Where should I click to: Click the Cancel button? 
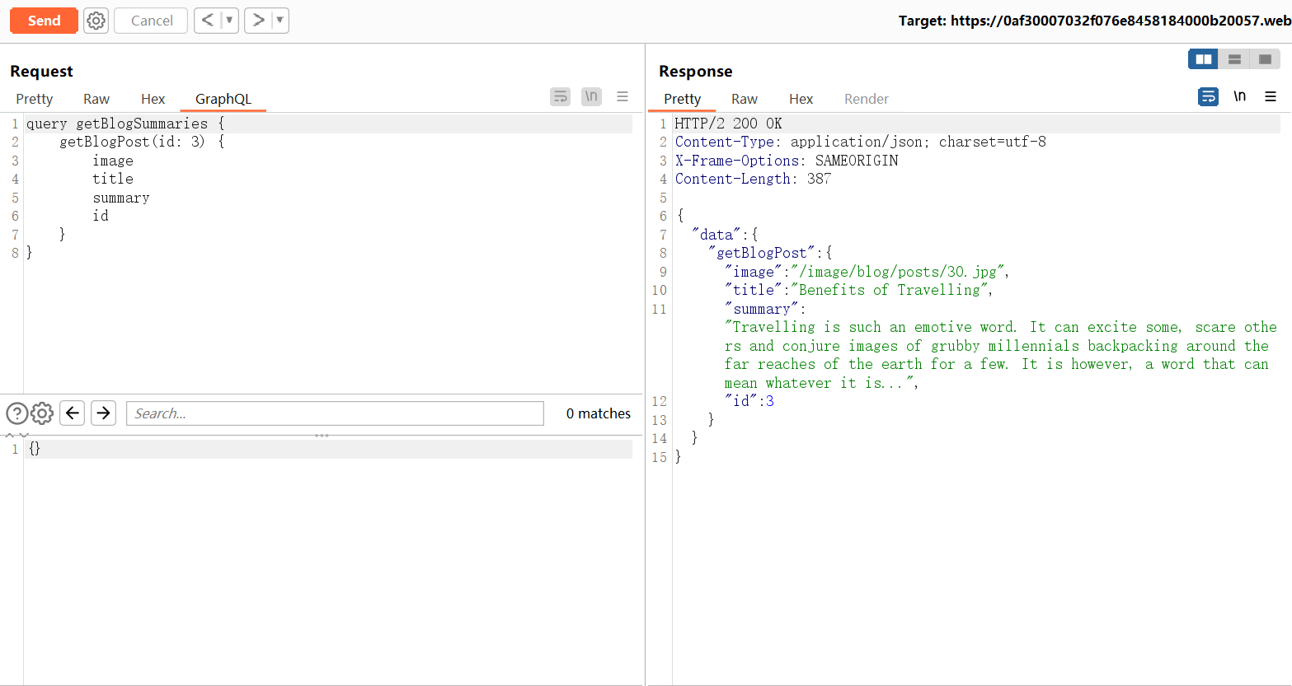tap(152, 21)
